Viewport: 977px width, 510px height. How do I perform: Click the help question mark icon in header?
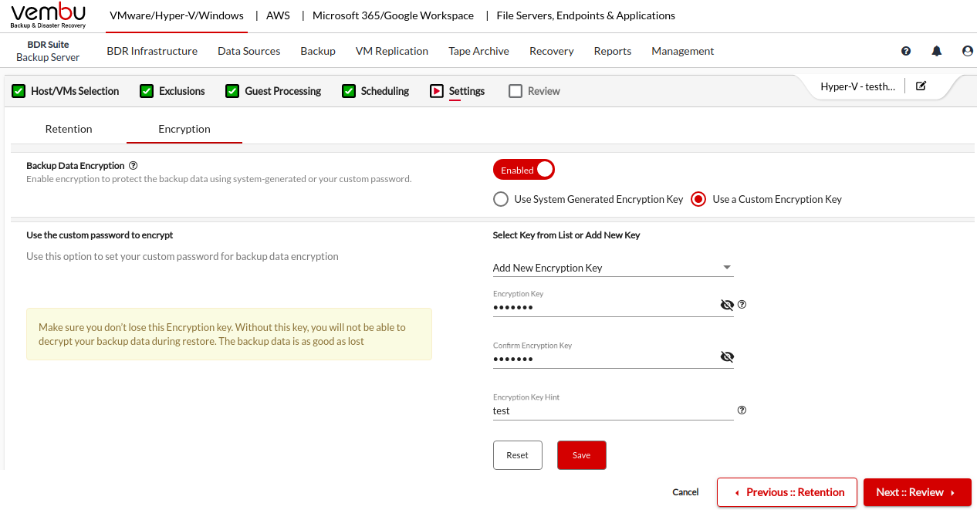(x=906, y=51)
